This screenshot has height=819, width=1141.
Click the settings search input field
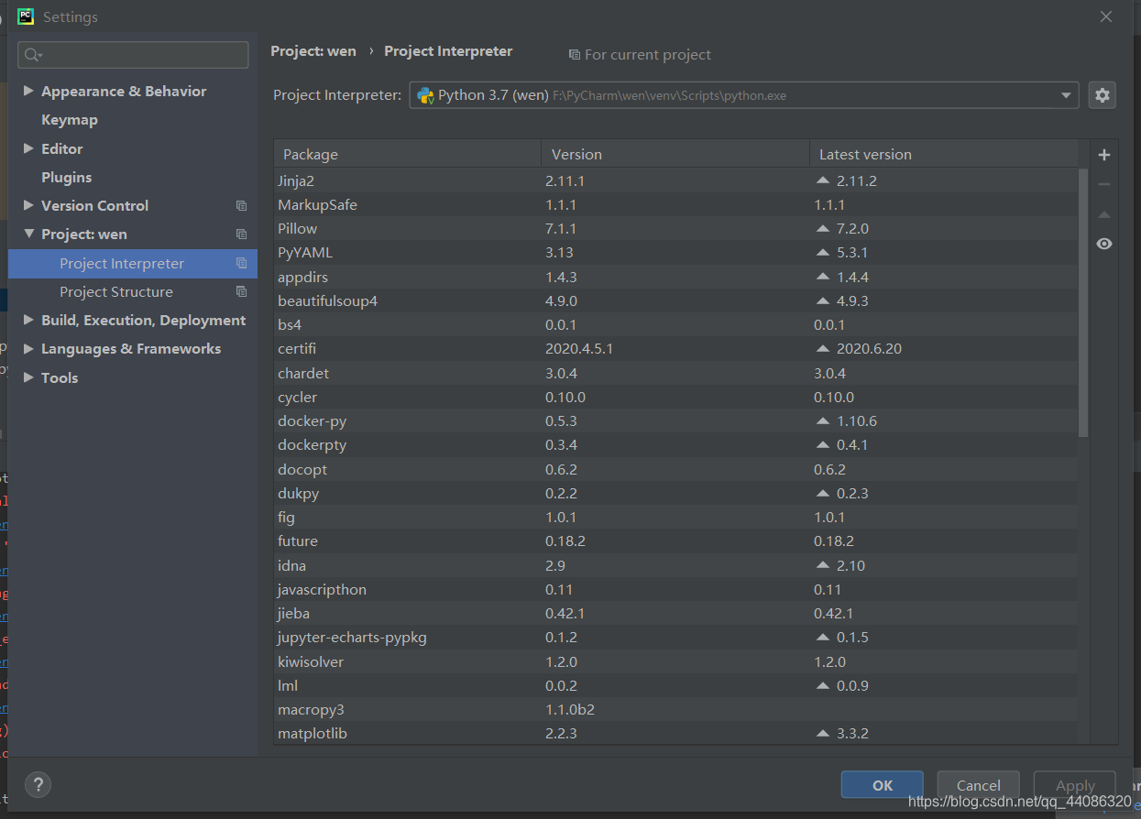pyautogui.click(x=133, y=55)
